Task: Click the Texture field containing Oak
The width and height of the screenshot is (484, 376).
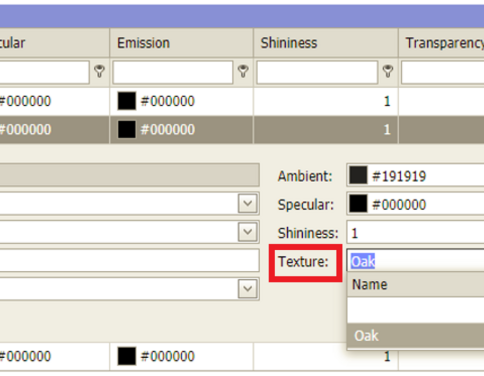Action: (416, 261)
